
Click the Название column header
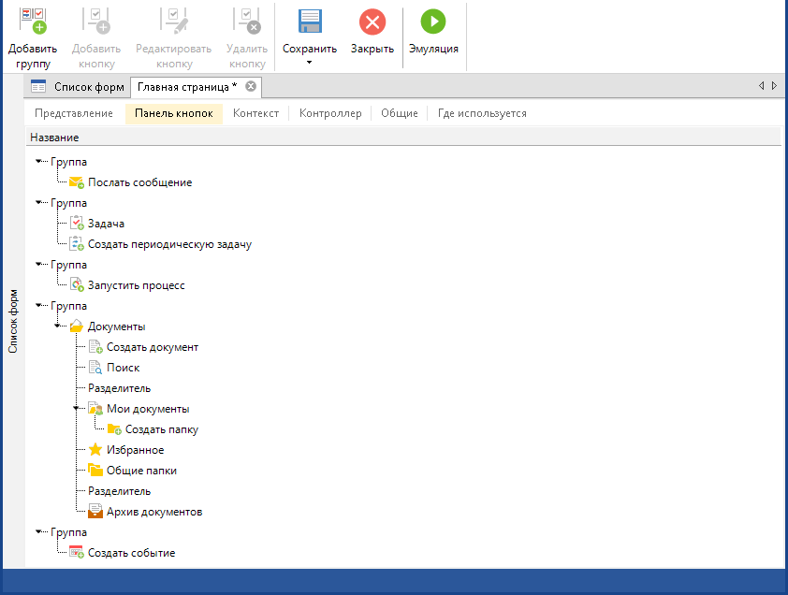tap(54, 138)
